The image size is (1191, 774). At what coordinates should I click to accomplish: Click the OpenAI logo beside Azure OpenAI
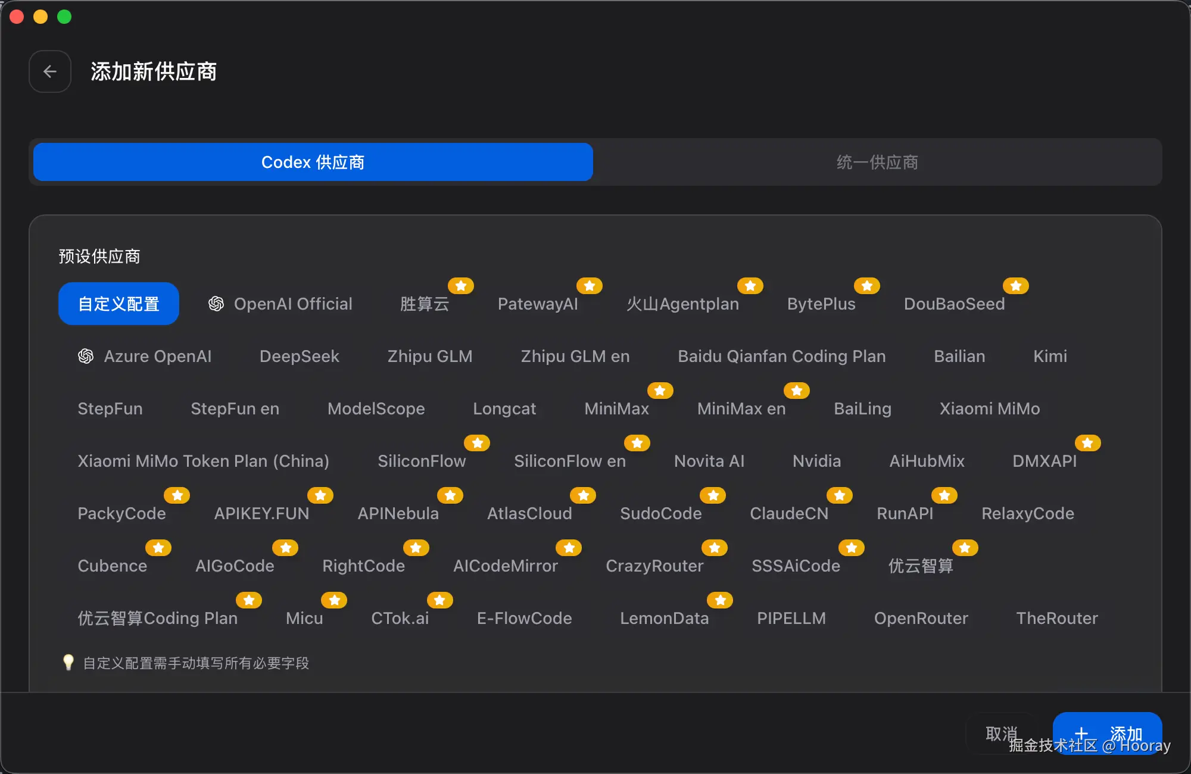point(86,356)
